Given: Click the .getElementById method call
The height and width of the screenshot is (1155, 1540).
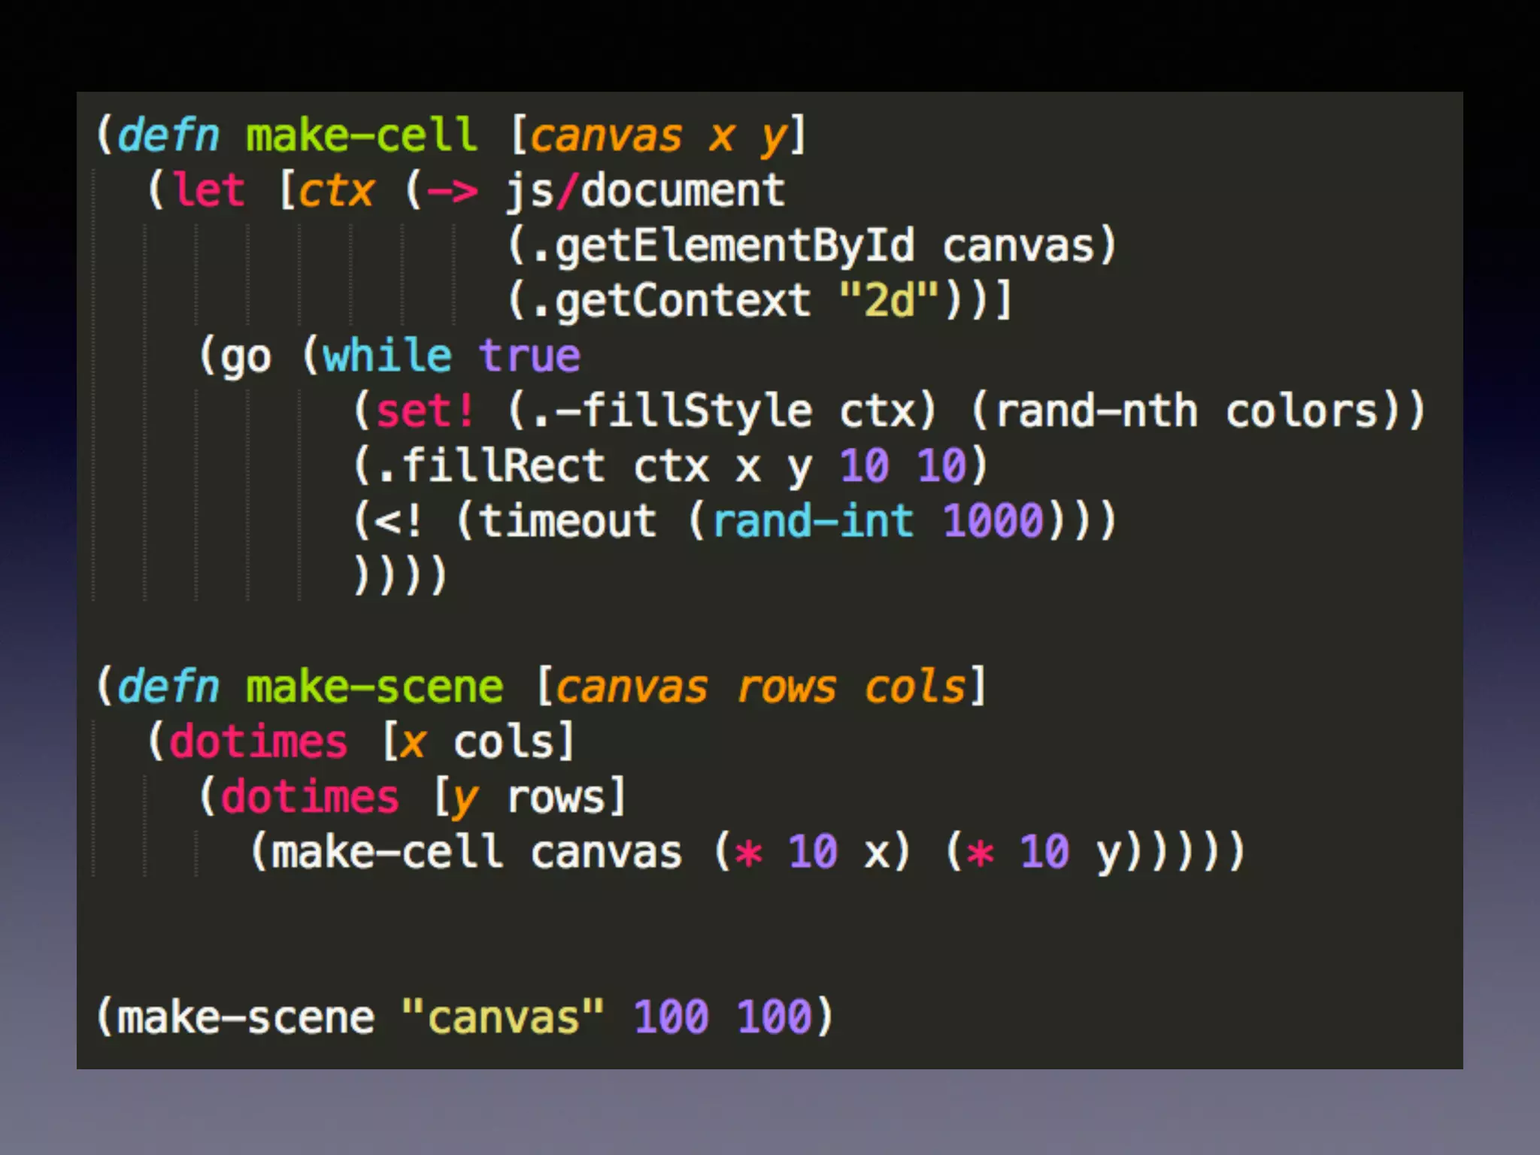Looking at the screenshot, I should pos(723,246).
